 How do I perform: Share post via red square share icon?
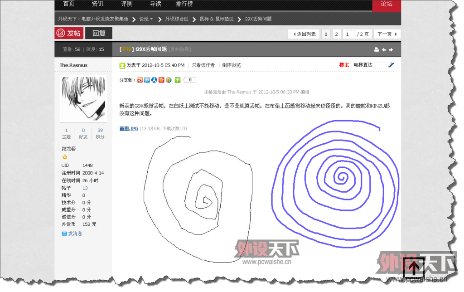pos(161,80)
